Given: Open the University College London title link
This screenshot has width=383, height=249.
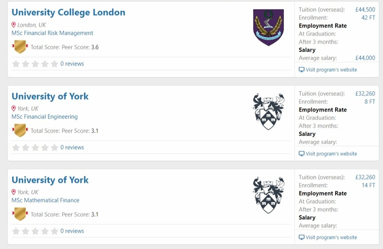Looking at the screenshot, I should pos(68,13).
